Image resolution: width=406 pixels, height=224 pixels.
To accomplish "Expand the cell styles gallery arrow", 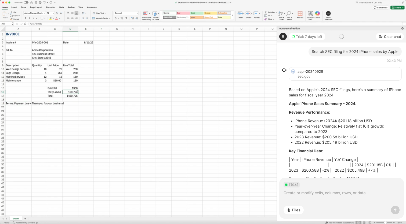I will pos(233,15).
